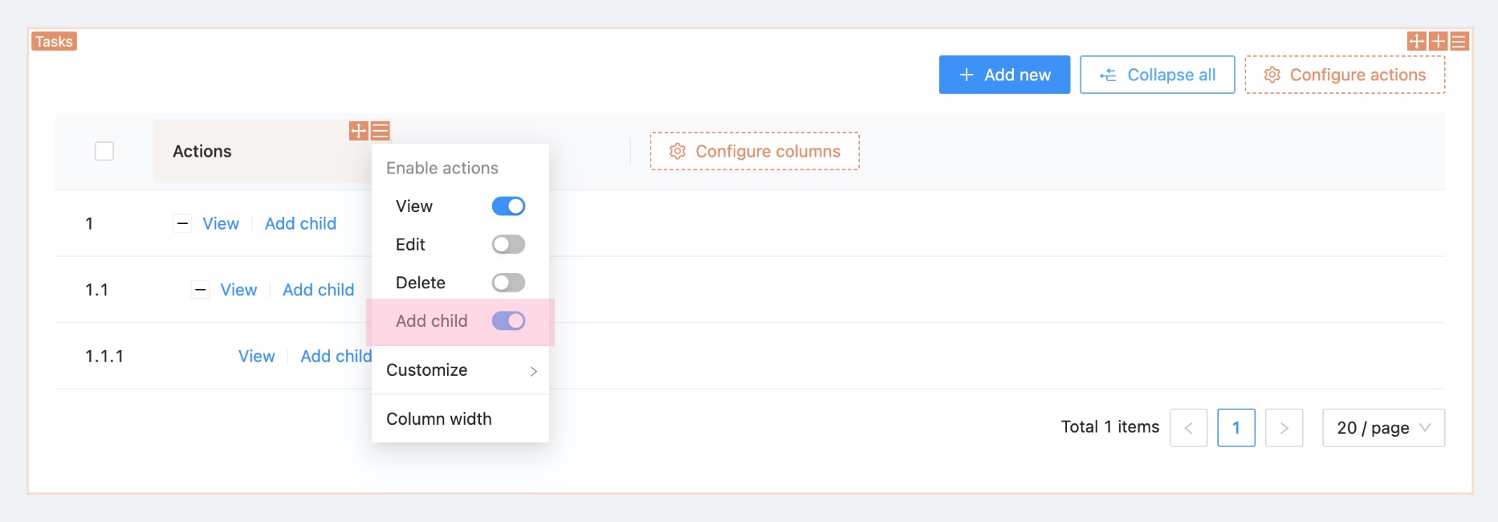The width and height of the screenshot is (1498, 522).
Task: Click the plus icon in Tasks block toolbar
Action: point(1438,41)
